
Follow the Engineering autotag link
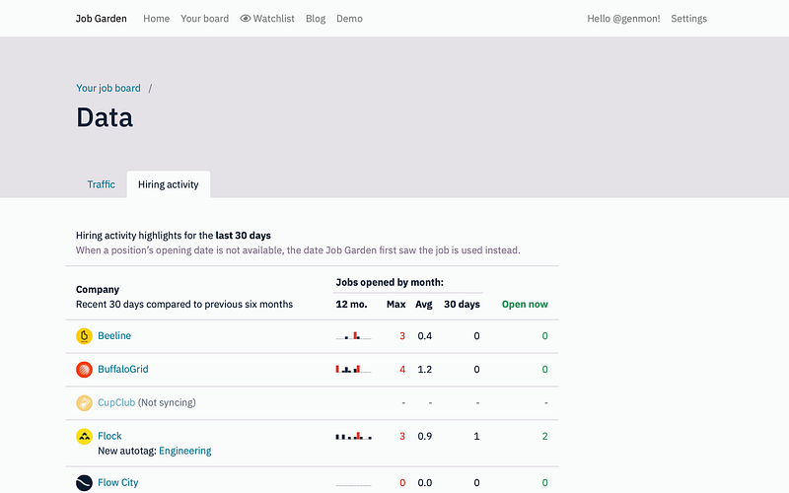point(185,452)
